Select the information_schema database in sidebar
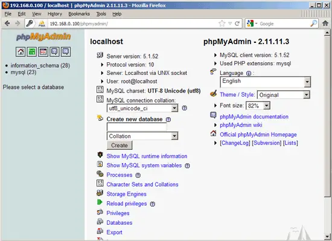Image resolution: width=332 pixels, height=241 pixels. 40,66
